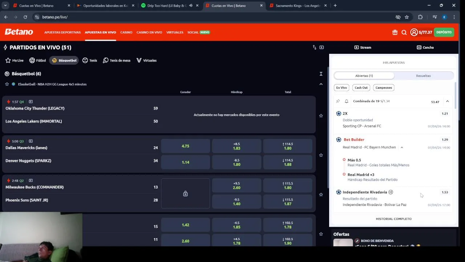The width and height of the screenshot is (465, 262).
Task: Click the browser back arrow
Action: click(x=6, y=17)
